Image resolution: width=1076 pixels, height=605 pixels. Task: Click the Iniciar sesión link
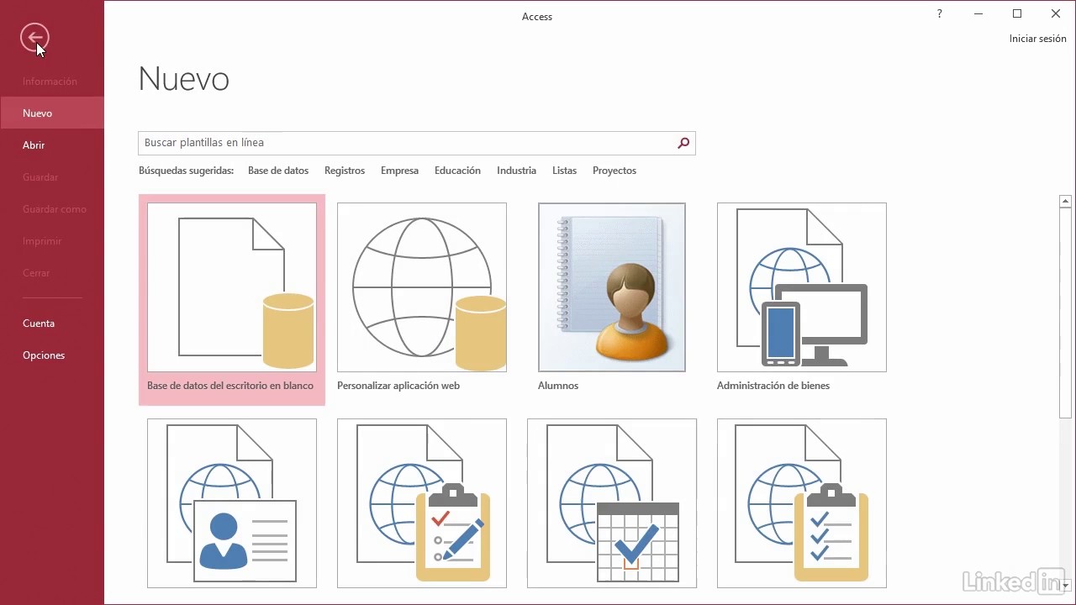(1037, 39)
